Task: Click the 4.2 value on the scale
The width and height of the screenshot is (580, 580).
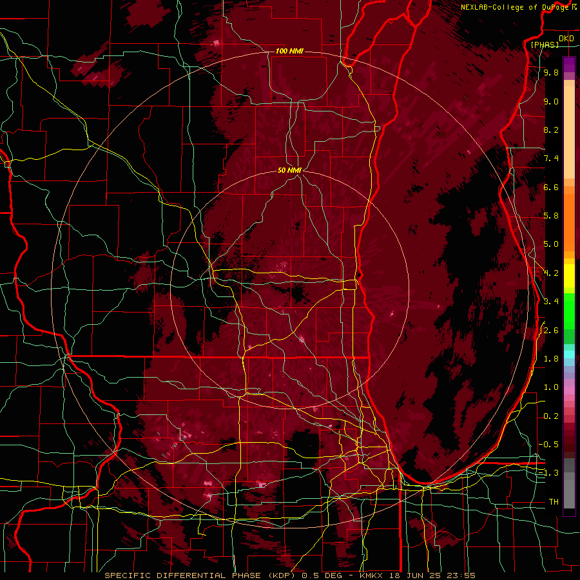Action: (551, 273)
